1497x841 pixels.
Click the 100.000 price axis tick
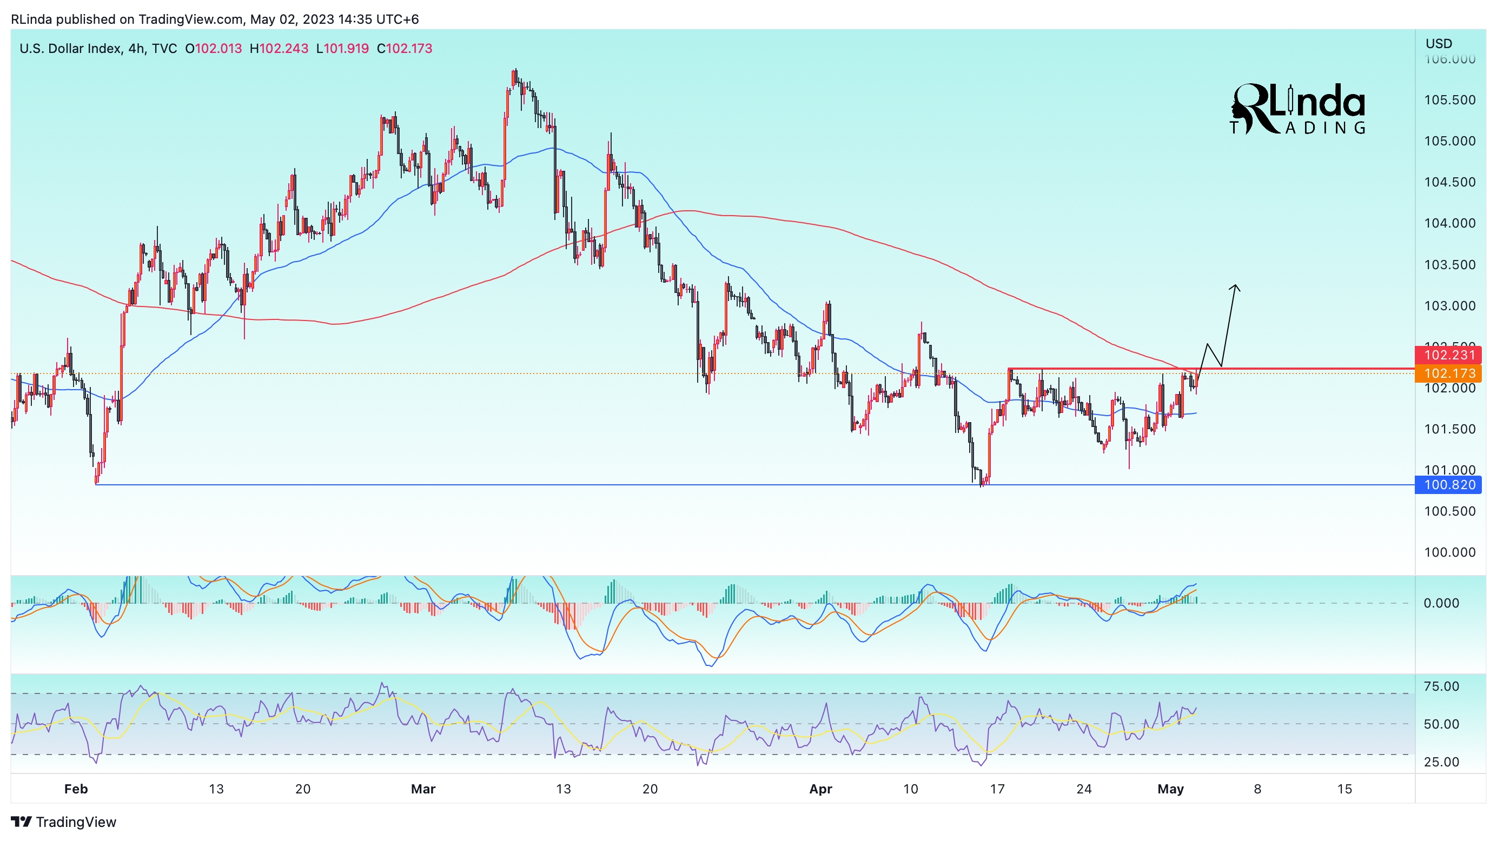click(1449, 552)
